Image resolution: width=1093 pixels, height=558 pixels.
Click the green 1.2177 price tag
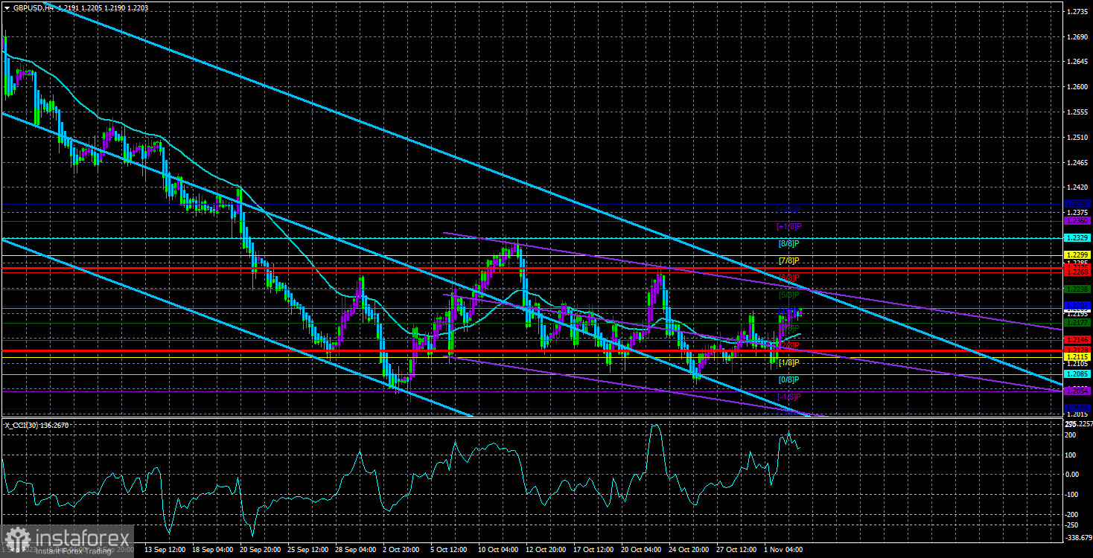pyautogui.click(x=1078, y=323)
